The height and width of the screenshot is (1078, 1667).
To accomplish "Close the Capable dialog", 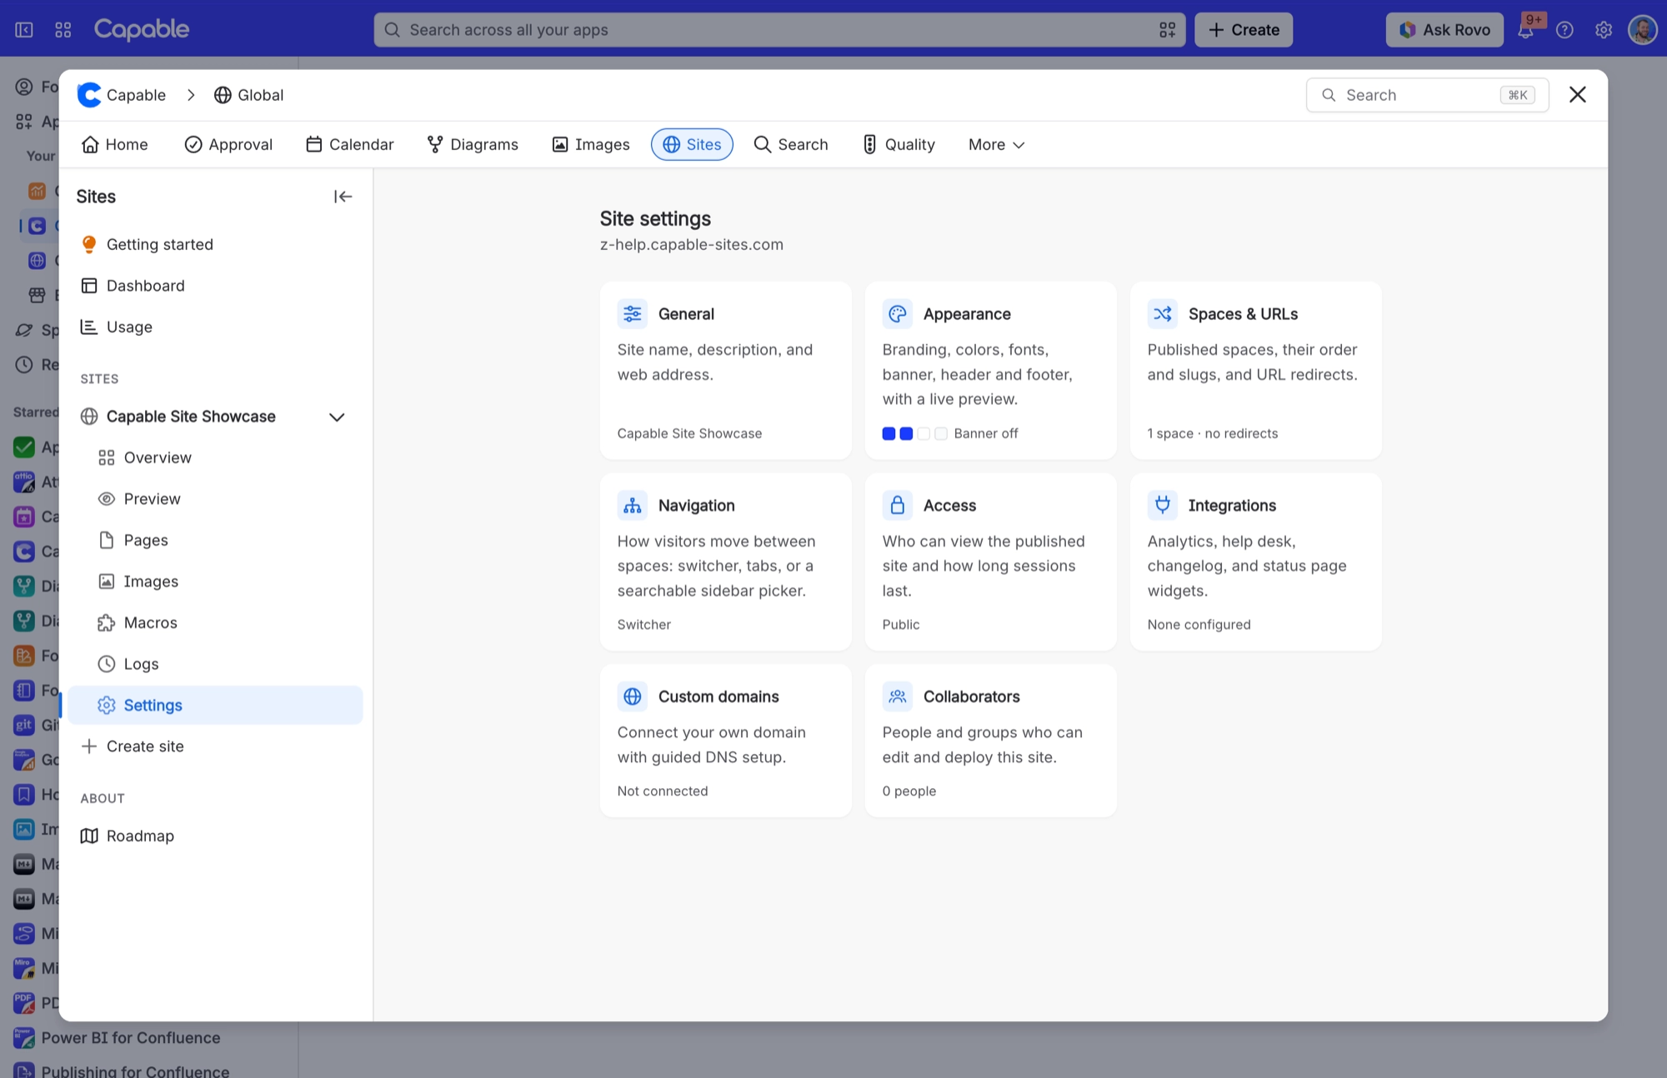I will click(x=1577, y=95).
